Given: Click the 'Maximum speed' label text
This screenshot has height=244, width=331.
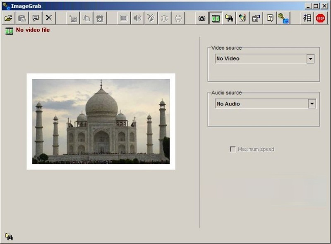Looking at the screenshot, I should click(256, 149).
